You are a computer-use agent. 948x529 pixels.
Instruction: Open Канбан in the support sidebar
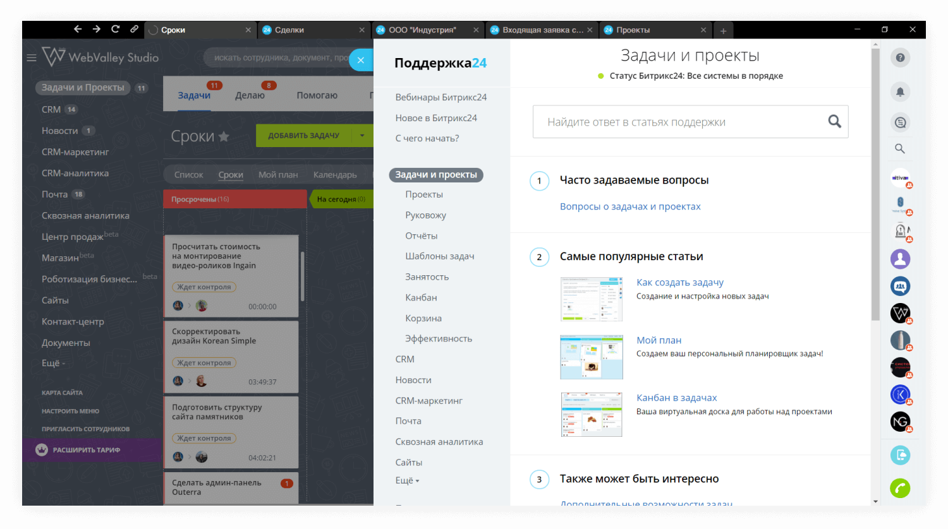click(421, 297)
